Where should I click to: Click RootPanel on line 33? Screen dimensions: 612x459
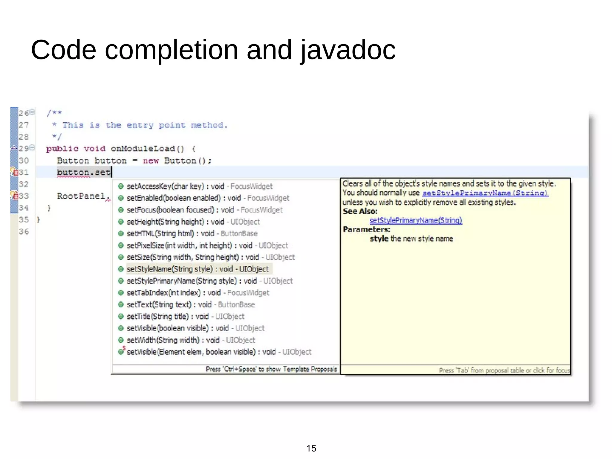click(x=81, y=196)
